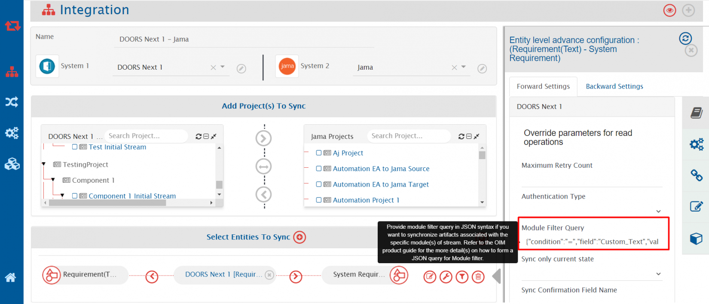The width and height of the screenshot is (709, 304).
Task: Click the filter funnel icon in the entity row
Action: click(462, 277)
